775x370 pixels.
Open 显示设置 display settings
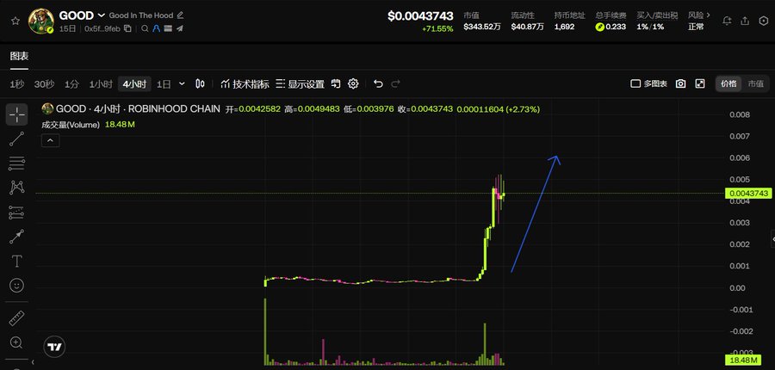pos(300,84)
